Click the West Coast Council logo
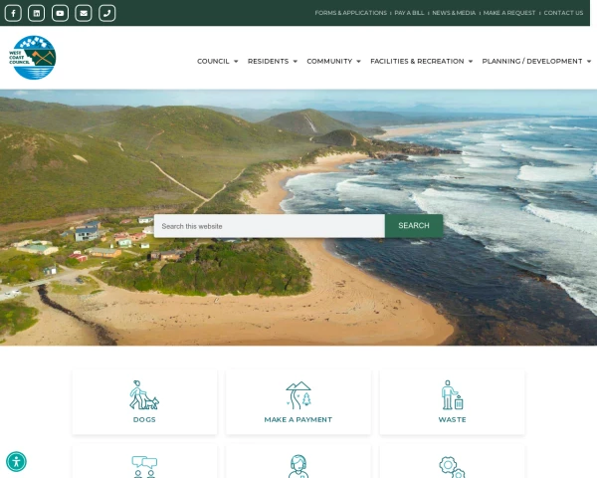This screenshot has height=478, width=597. coord(33,58)
